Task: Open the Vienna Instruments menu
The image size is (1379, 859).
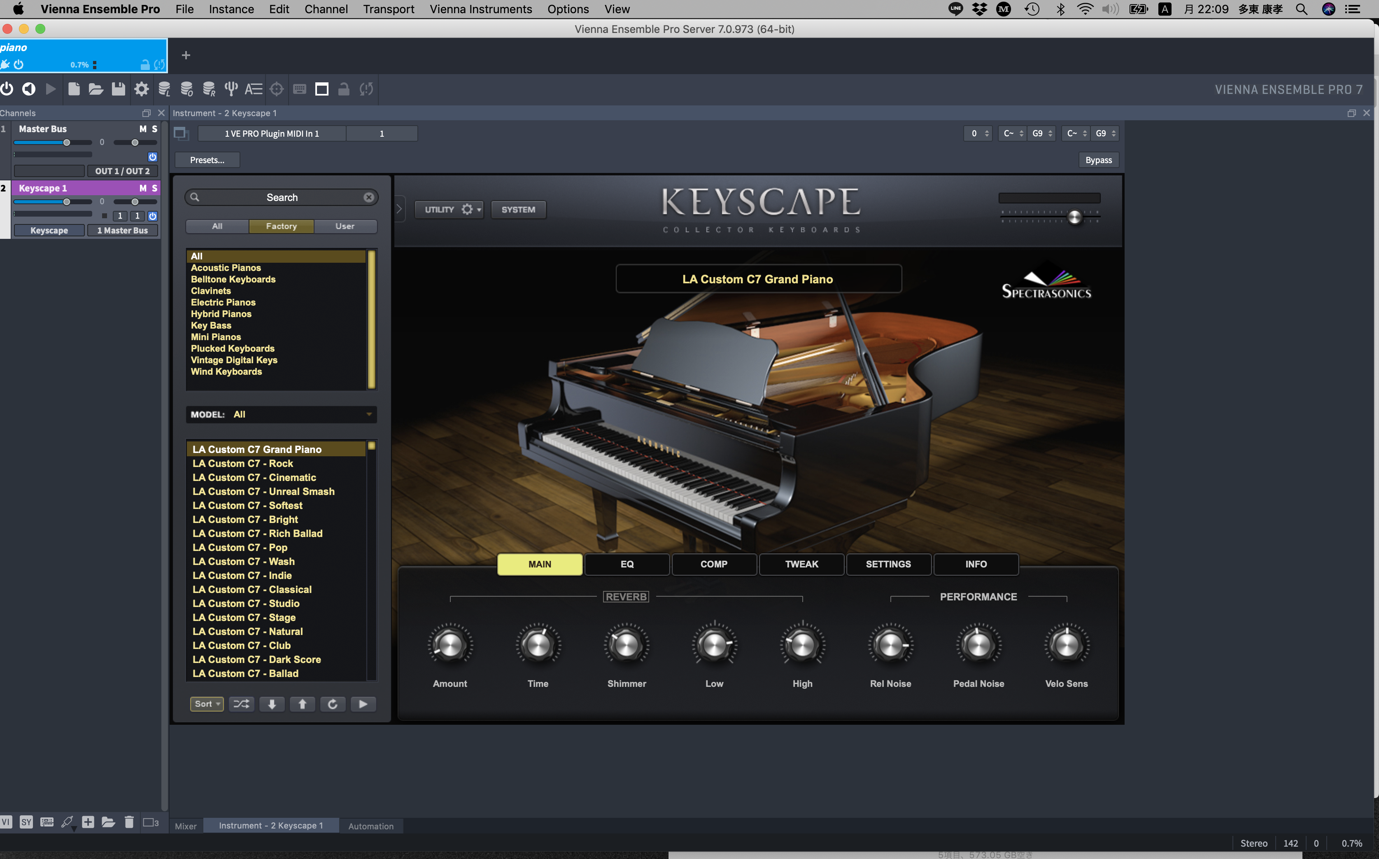Action: [x=480, y=9]
